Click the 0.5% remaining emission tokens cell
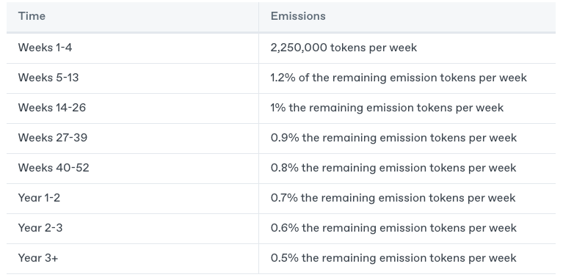The image size is (563, 280). tap(407, 259)
